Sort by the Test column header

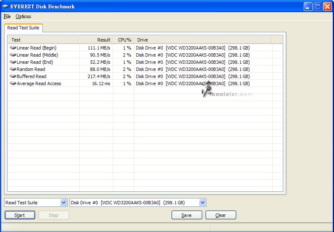coord(44,40)
